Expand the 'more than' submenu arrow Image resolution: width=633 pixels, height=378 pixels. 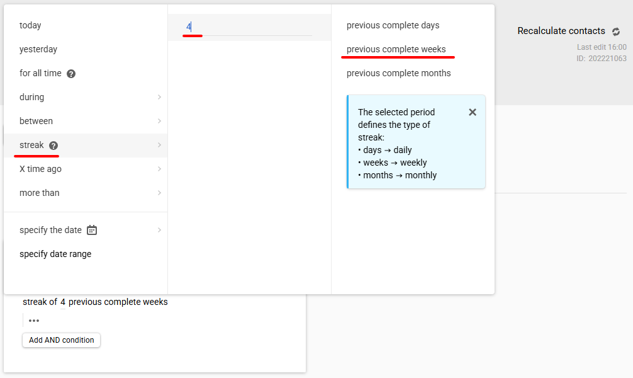[x=159, y=193]
